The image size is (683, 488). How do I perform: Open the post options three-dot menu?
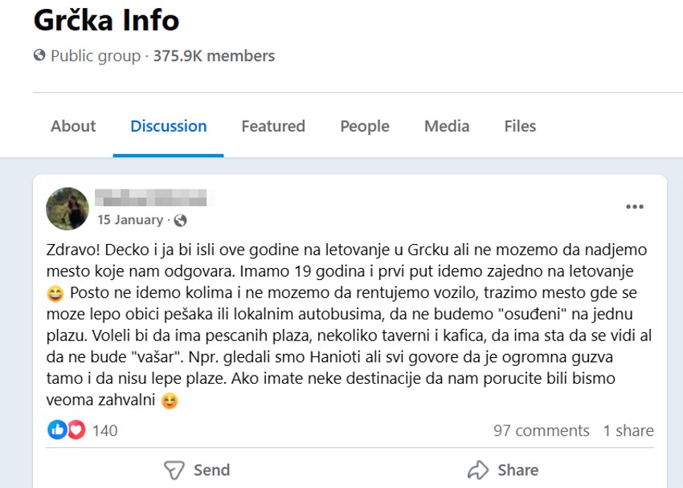pyautogui.click(x=635, y=205)
